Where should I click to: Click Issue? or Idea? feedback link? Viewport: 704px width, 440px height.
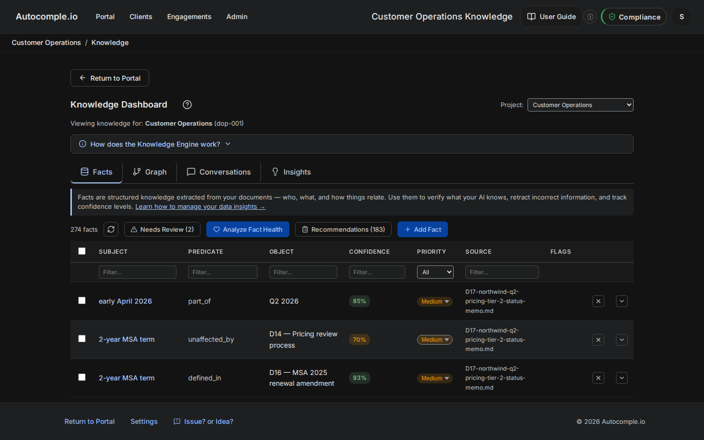coord(203,421)
